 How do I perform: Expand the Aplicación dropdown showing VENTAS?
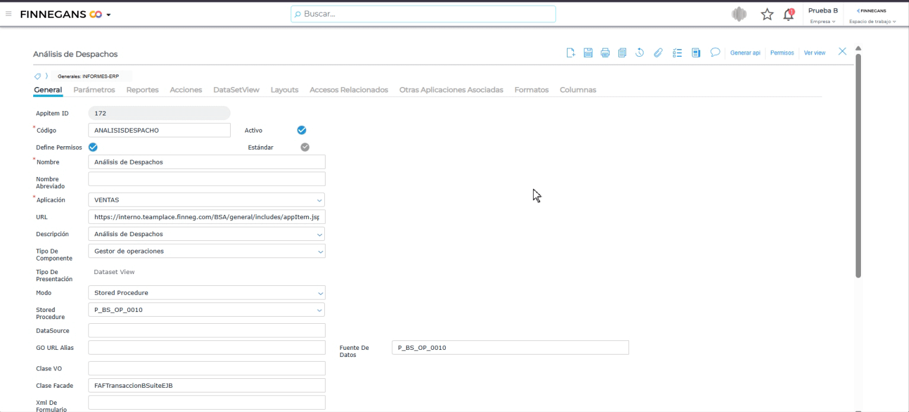[206, 200]
